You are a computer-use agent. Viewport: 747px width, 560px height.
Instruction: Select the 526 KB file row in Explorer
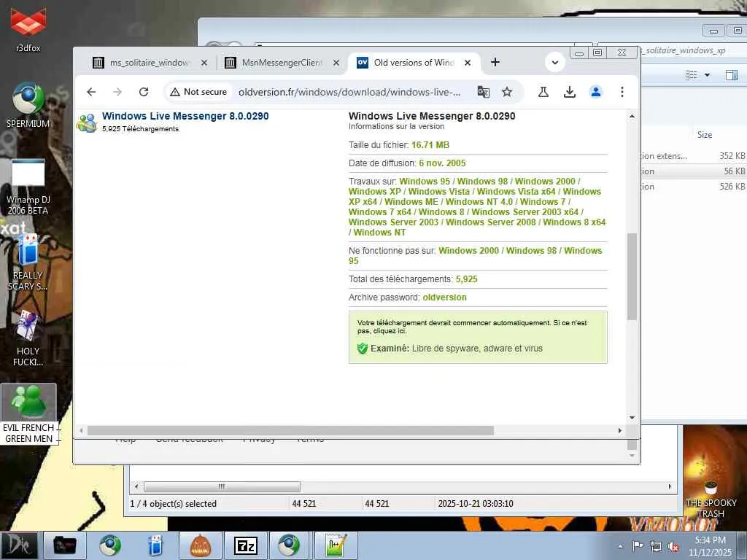[694, 186]
